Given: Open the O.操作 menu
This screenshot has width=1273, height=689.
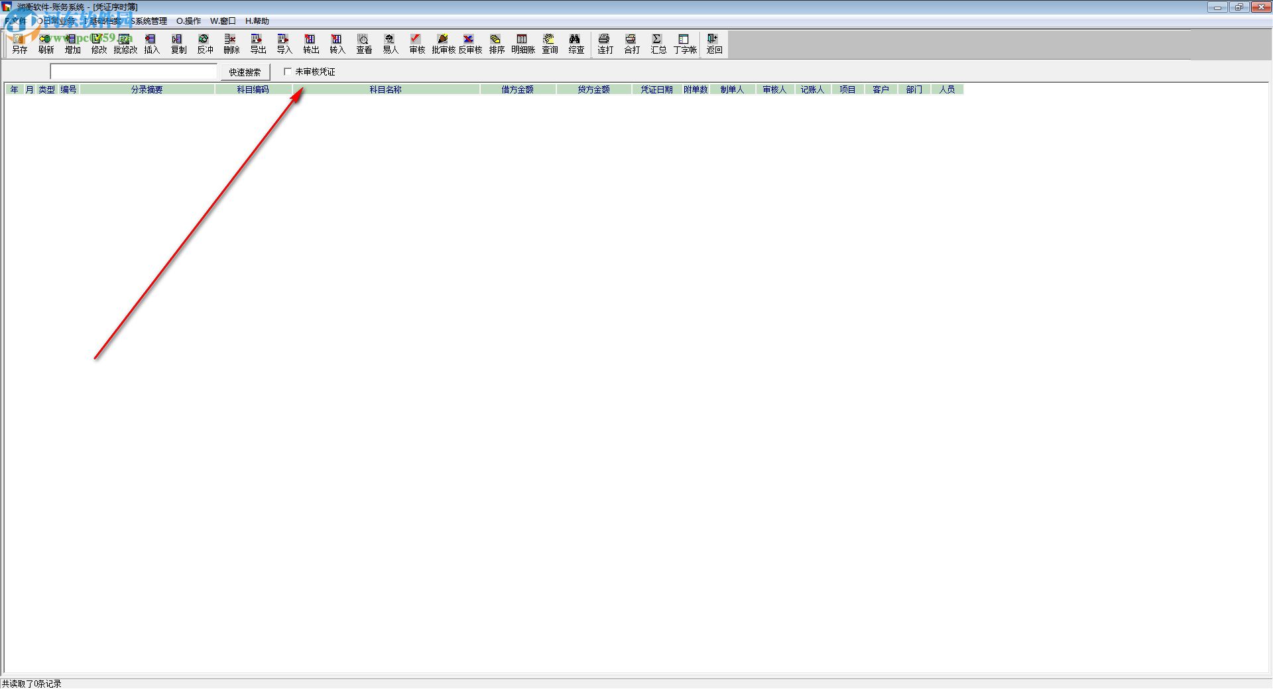Looking at the screenshot, I should (188, 21).
